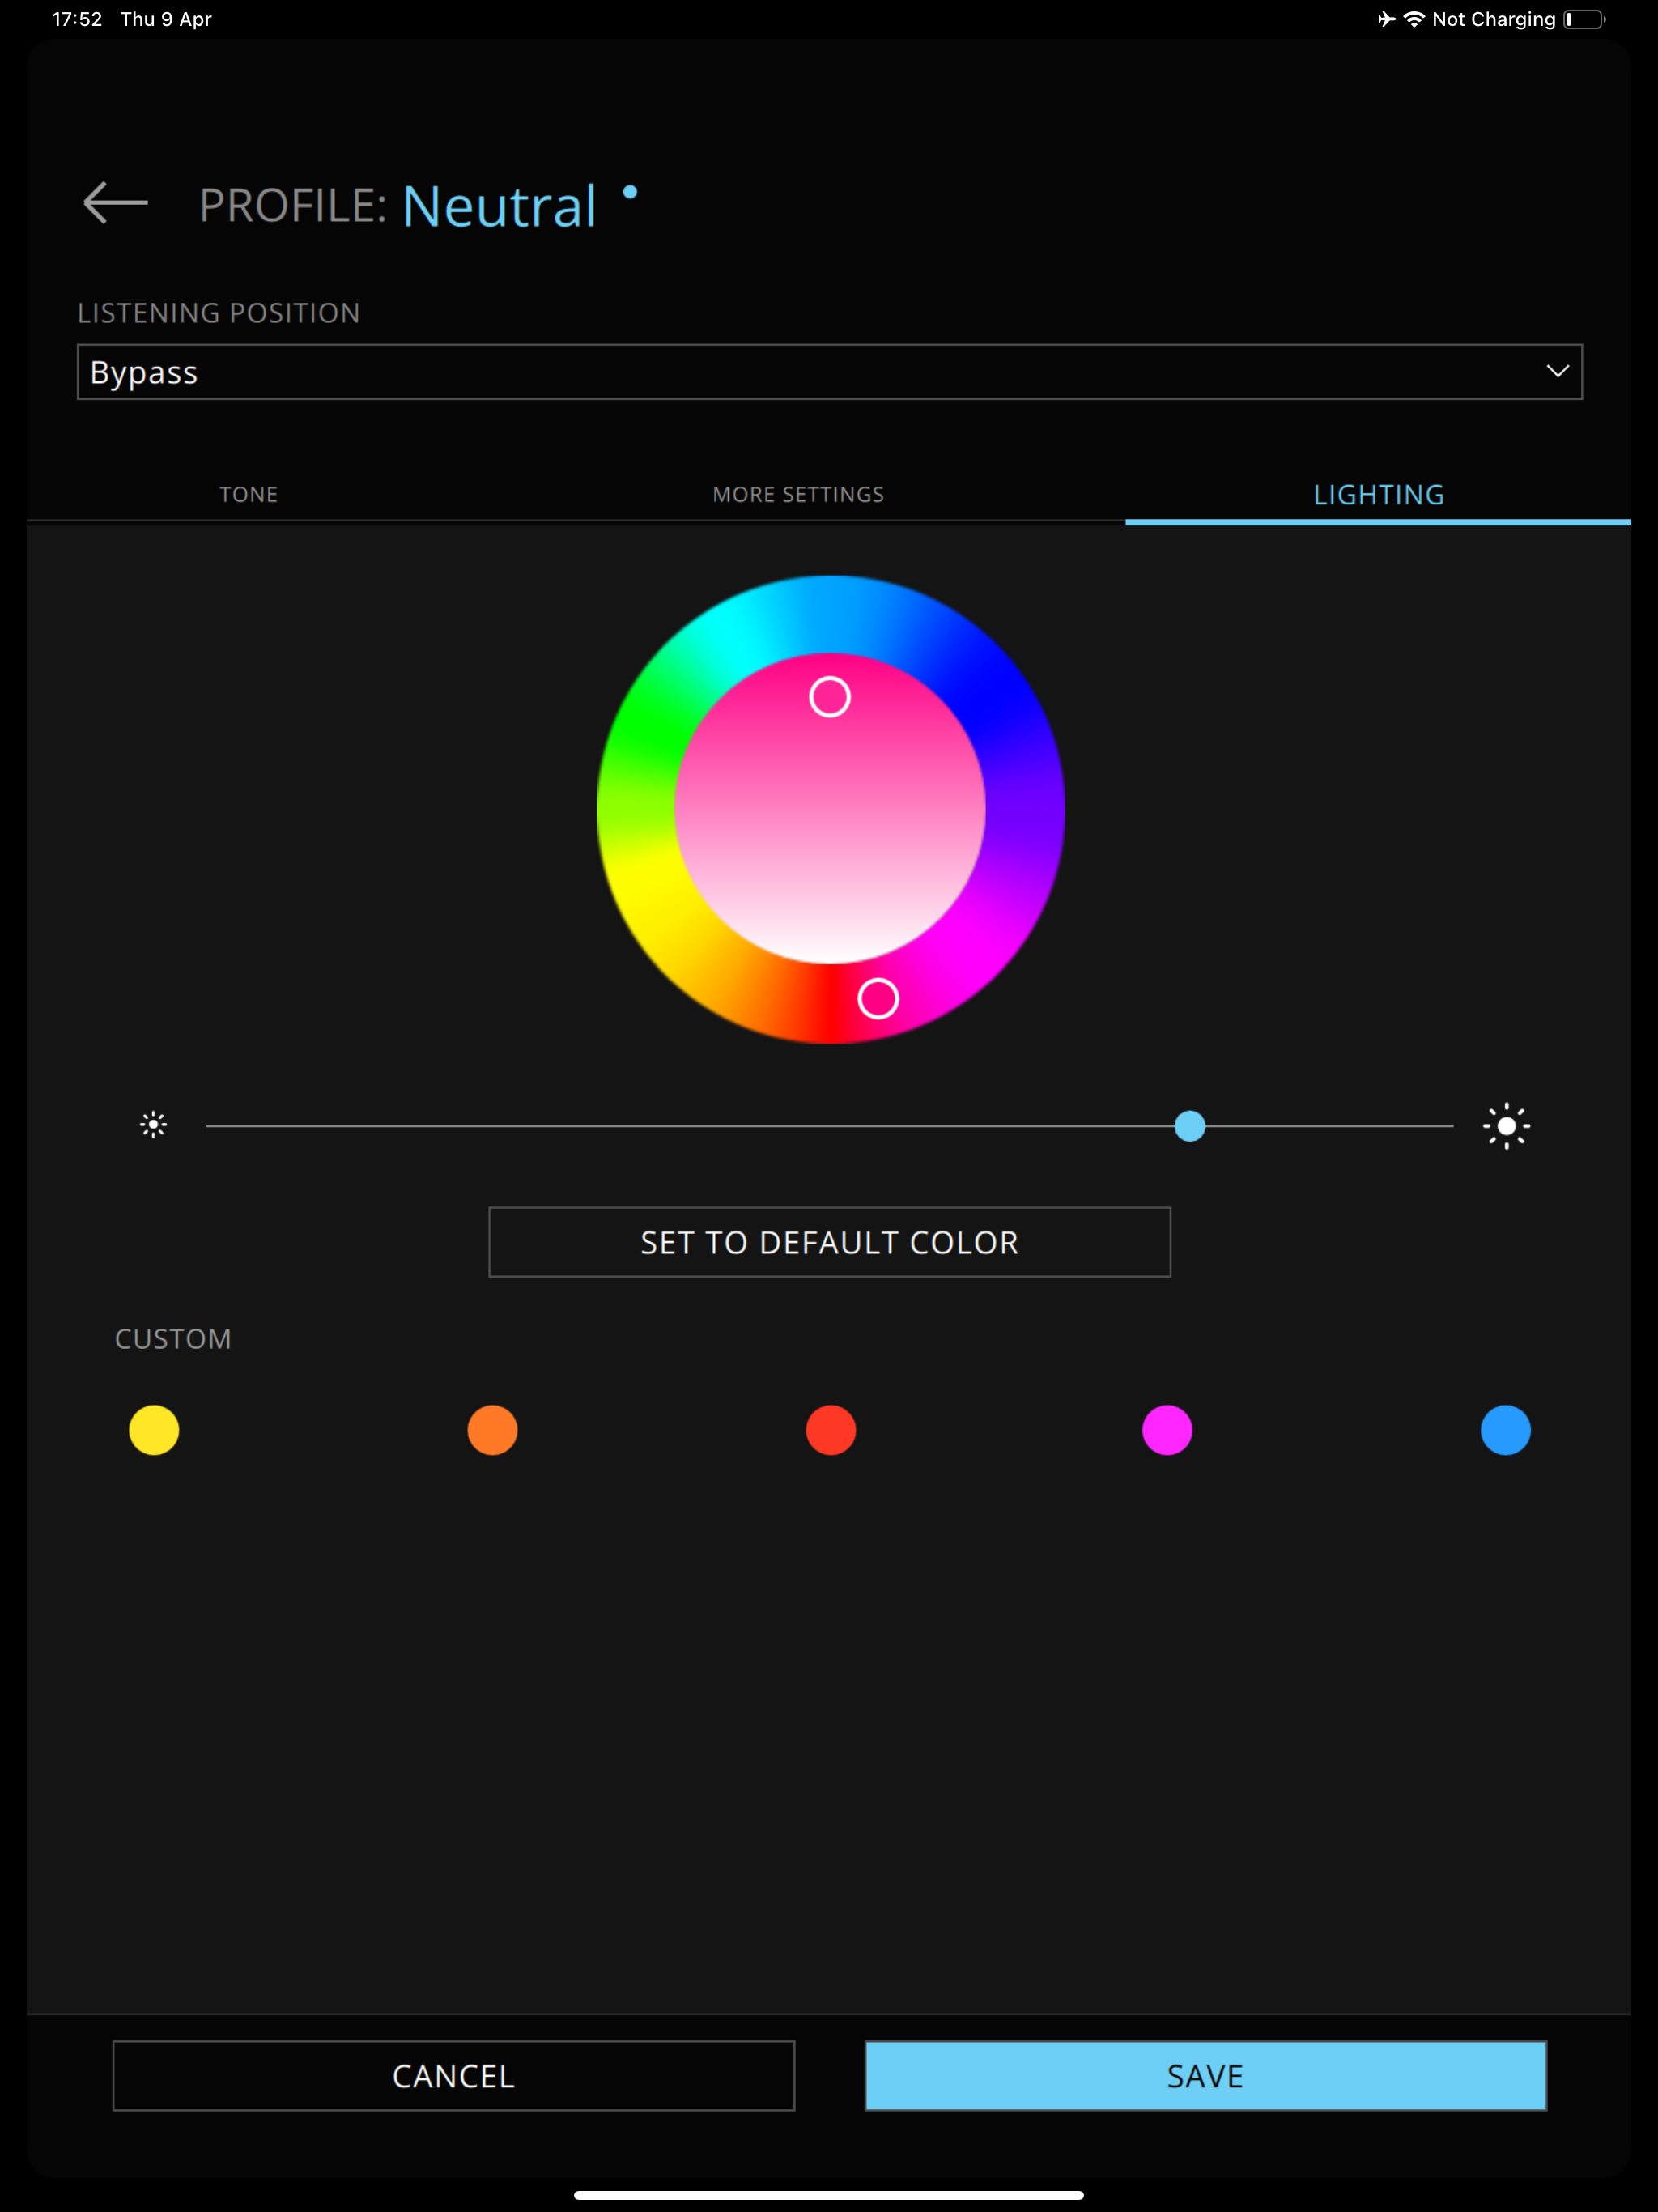This screenshot has width=1658, height=2212.
Task: Save the Neutral profile
Action: click(1206, 2076)
